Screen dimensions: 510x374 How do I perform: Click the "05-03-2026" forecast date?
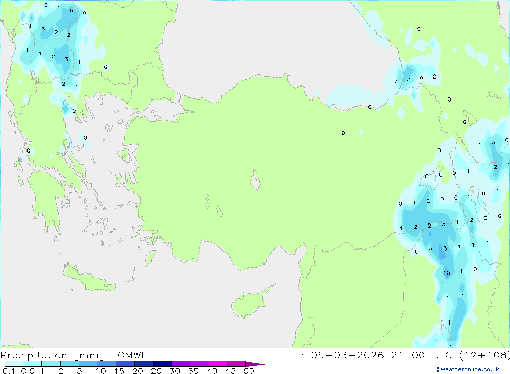tap(347, 355)
